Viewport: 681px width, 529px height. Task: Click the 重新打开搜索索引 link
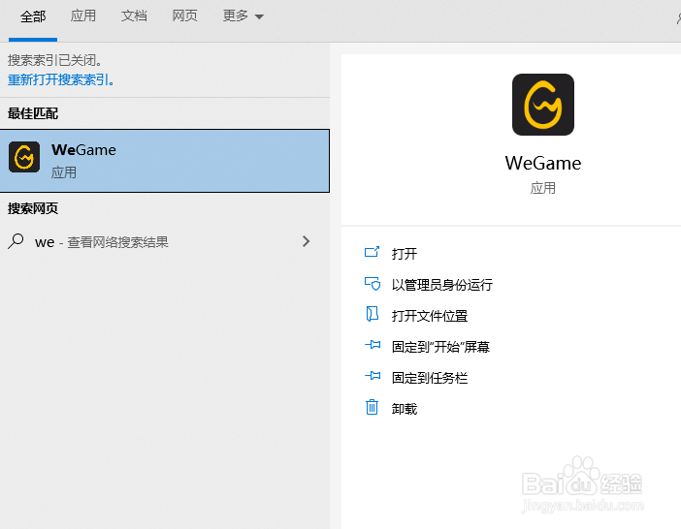pyautogui.click(x=61, y=79)
